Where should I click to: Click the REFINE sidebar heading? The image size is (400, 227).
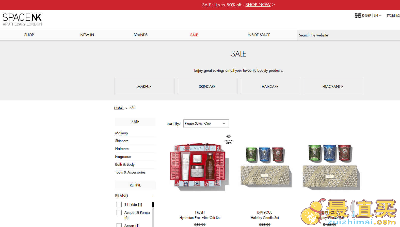pyautogui.click(x=135, y=185)
